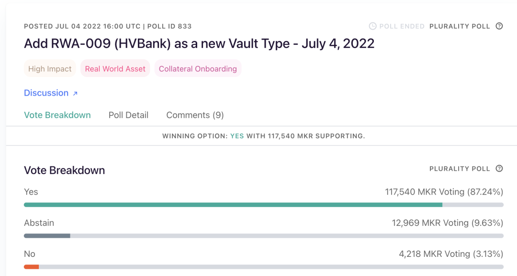Click the green Yes vote progress bar
The width and height of the screenshot is (517, 276).
[x=233, y=205]
